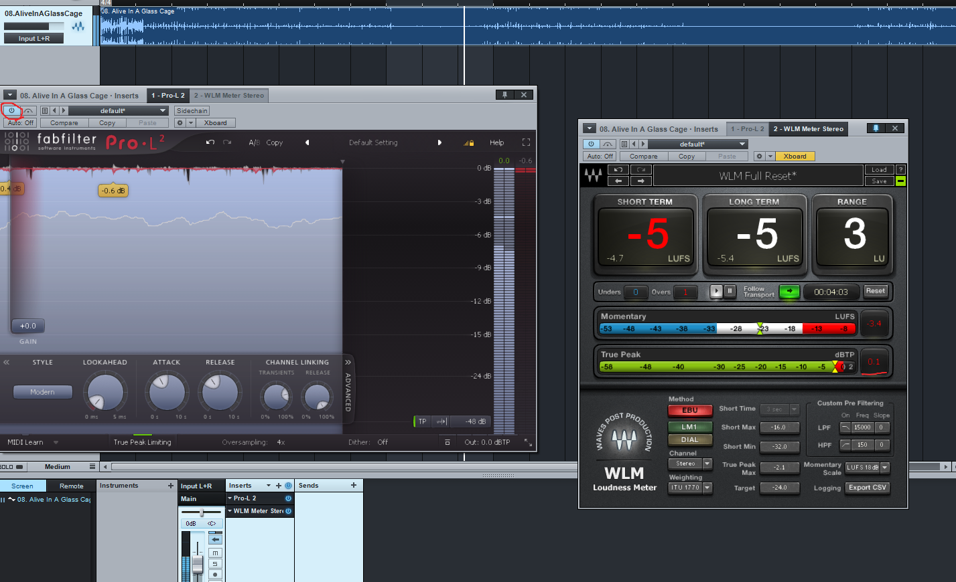956x582 pixels.
Task: Open default* preset dropdown in WLM window
Action: point(698,144)
